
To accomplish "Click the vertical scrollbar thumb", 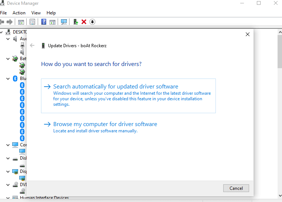I will coord(280,52).
